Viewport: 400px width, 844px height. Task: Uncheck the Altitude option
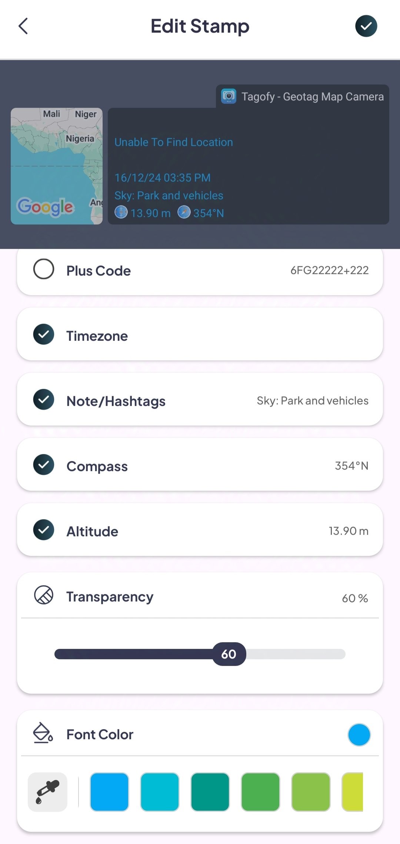(44, 530)
